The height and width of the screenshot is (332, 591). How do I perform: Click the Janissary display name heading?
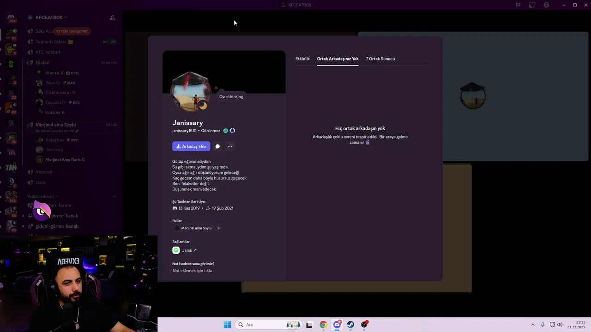[x=187, y=123]
